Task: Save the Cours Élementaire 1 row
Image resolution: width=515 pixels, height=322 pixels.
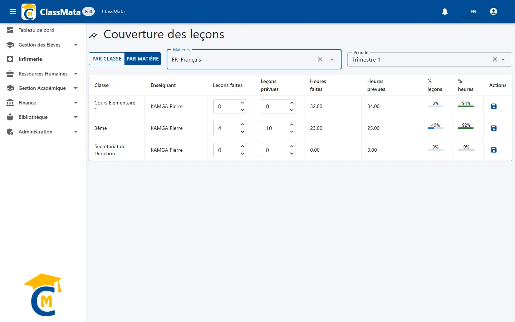Action: pyautogui.click(x=494, y=106)
